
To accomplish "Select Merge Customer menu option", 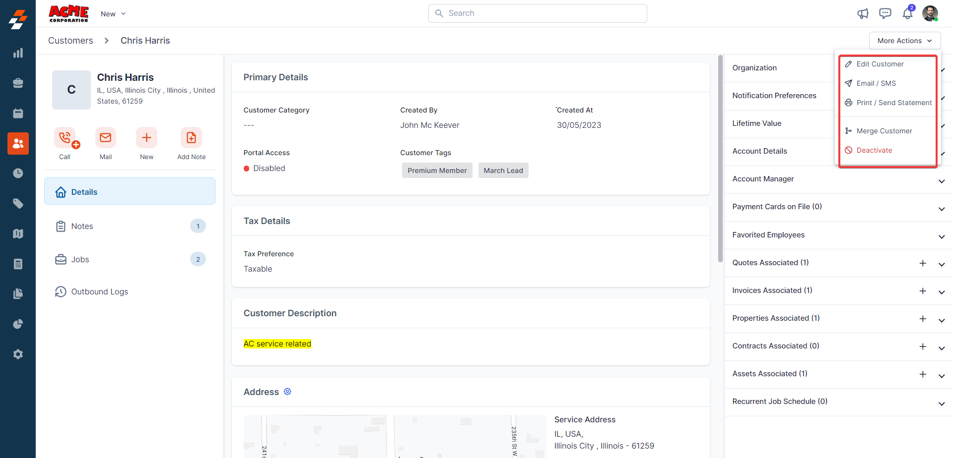I will tap(884, 131).
